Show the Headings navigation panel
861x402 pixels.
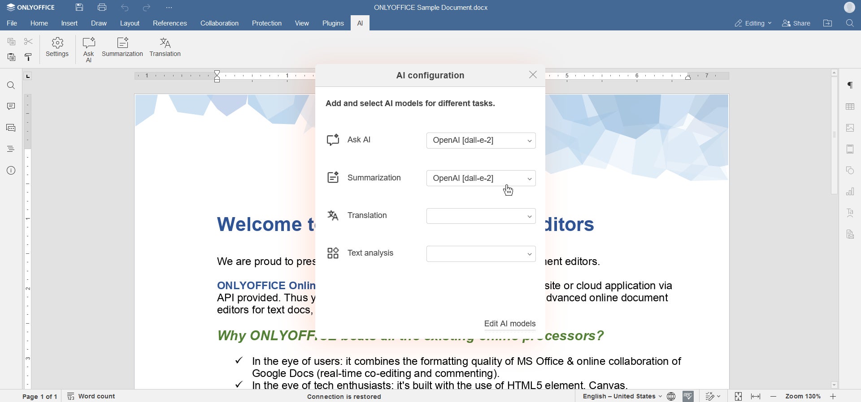click(x=11, y=149)
